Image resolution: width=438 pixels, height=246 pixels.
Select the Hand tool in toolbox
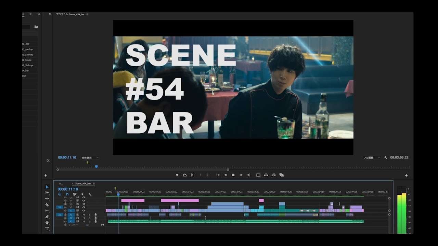click(x=47, y=223)
